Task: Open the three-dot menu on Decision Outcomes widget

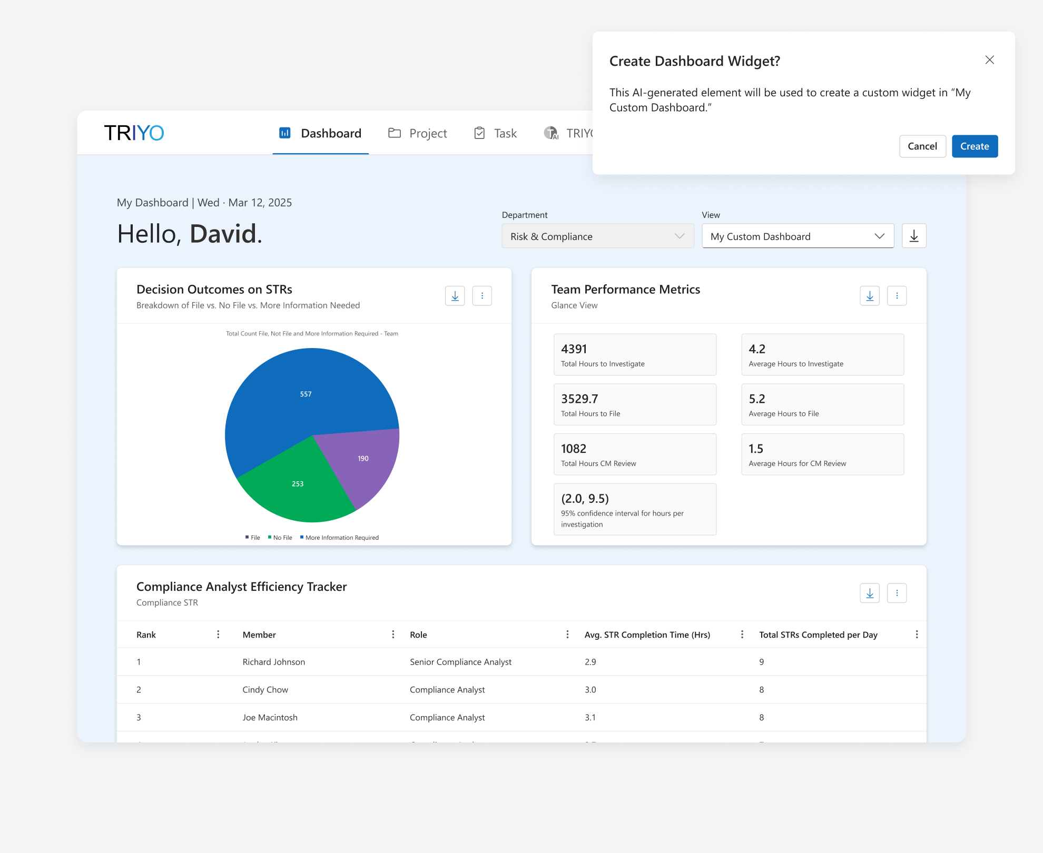Action: pos(482,295)
